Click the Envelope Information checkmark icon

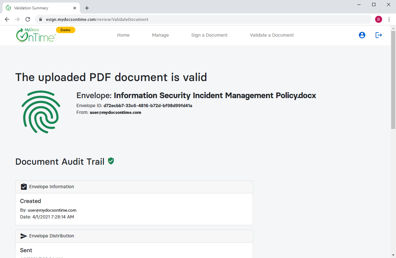(24, 187)
